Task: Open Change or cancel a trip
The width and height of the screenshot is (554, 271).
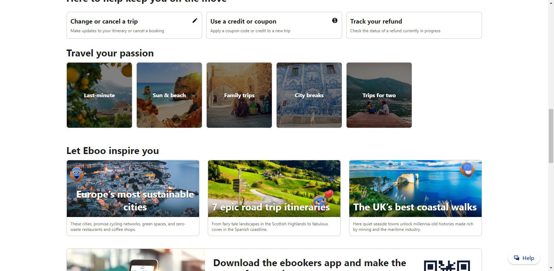Action: point(134,25)
